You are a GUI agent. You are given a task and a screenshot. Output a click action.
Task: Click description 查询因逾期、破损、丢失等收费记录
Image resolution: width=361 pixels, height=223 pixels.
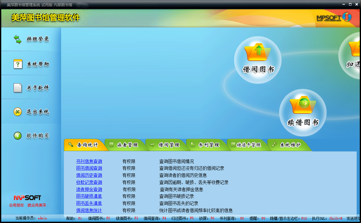pos(194,183)
